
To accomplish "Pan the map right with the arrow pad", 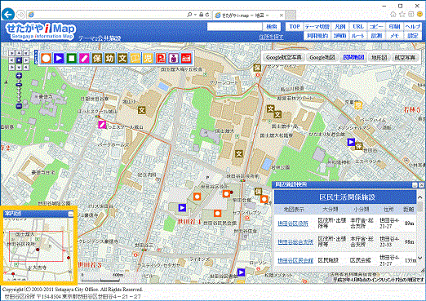I will coord(26,60).
